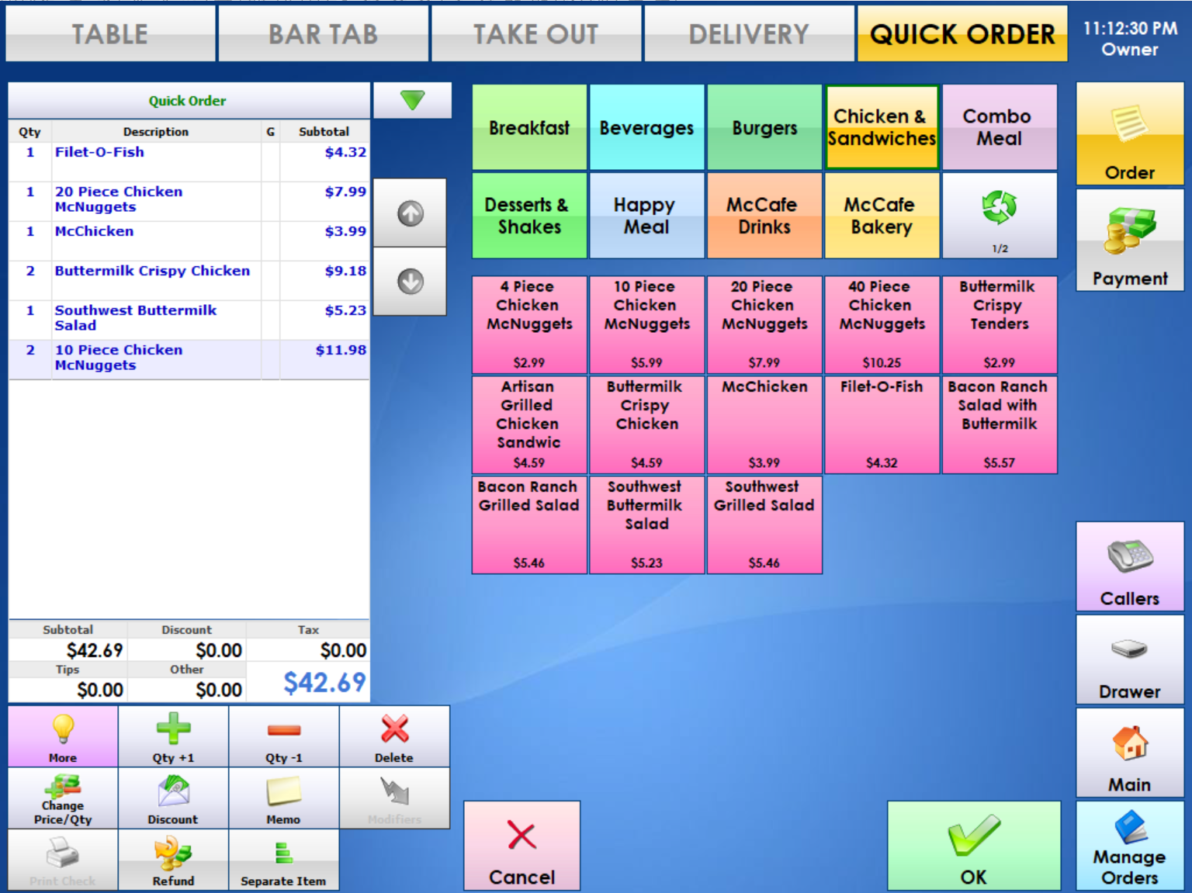Open the McCafe Bakery category
Screen dimensions: 1192x893
(x=882, y=216)
